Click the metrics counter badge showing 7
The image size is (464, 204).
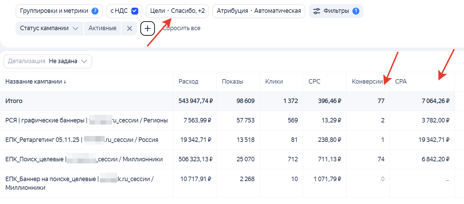click(96, 11)
